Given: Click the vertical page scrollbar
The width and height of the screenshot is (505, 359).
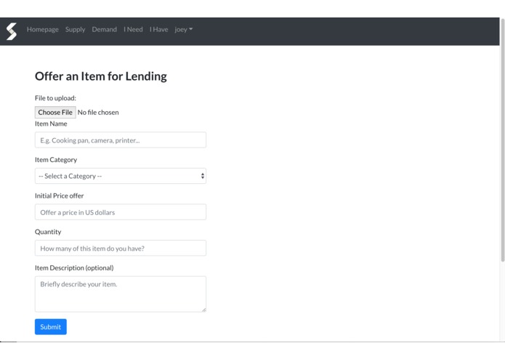Looking at the screenshot, I should (502, 140).
